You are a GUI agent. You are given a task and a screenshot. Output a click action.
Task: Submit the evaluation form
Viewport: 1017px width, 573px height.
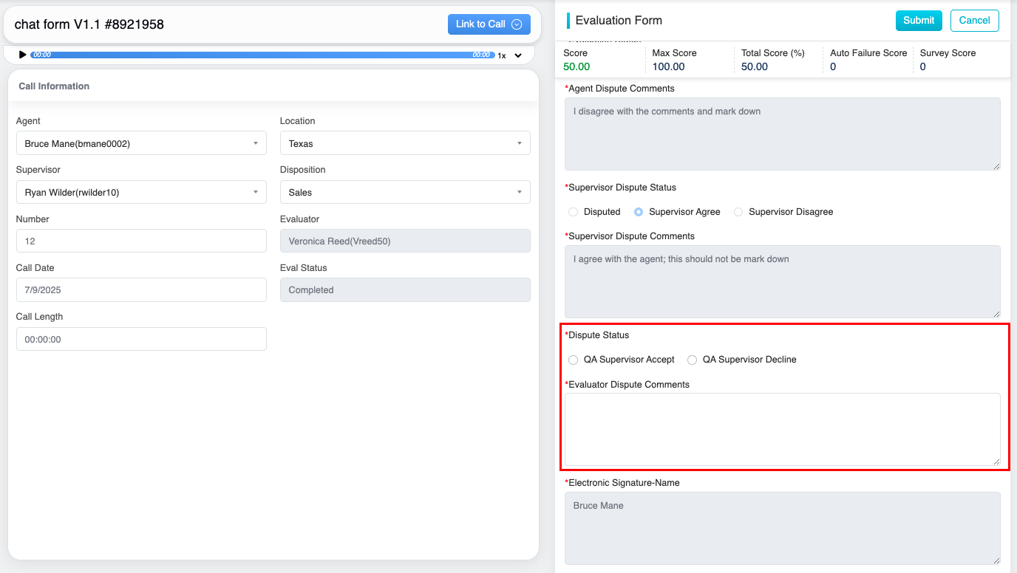(x=918, y=21)
